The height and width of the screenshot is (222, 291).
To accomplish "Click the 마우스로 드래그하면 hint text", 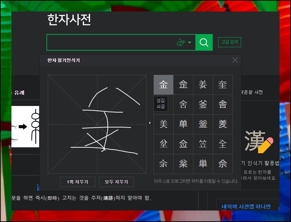I will pyautogui.click(x=196, y=181).
